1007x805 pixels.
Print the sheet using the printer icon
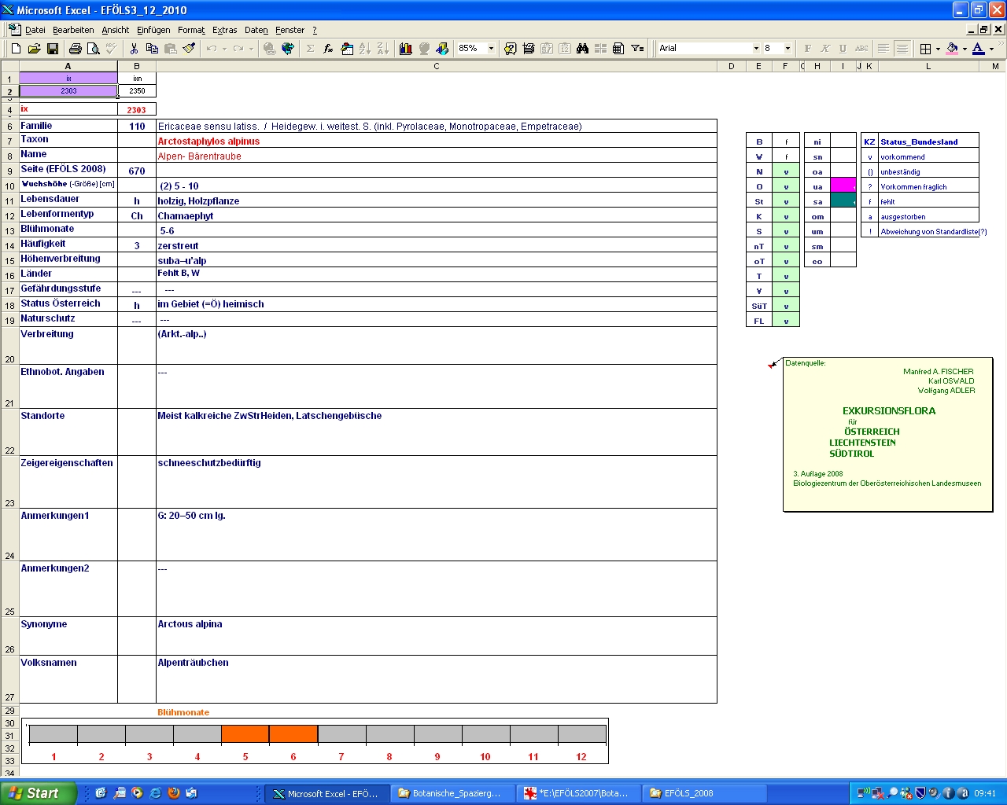tap(76, 49)
